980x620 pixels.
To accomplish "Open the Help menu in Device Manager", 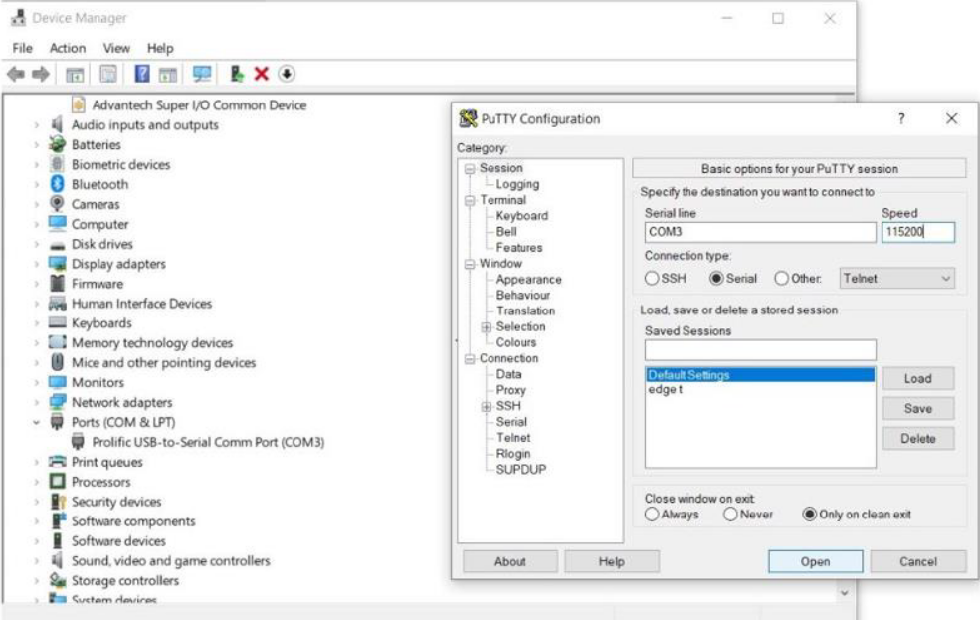I will click(160, 48).
